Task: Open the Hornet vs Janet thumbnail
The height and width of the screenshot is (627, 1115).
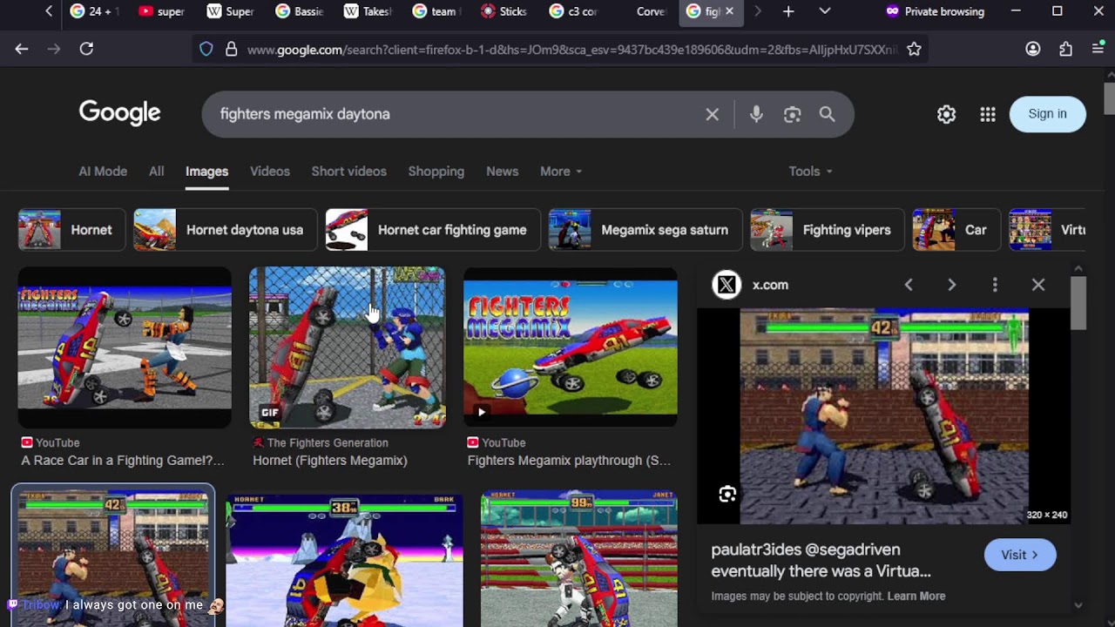Action: [579, 559]
